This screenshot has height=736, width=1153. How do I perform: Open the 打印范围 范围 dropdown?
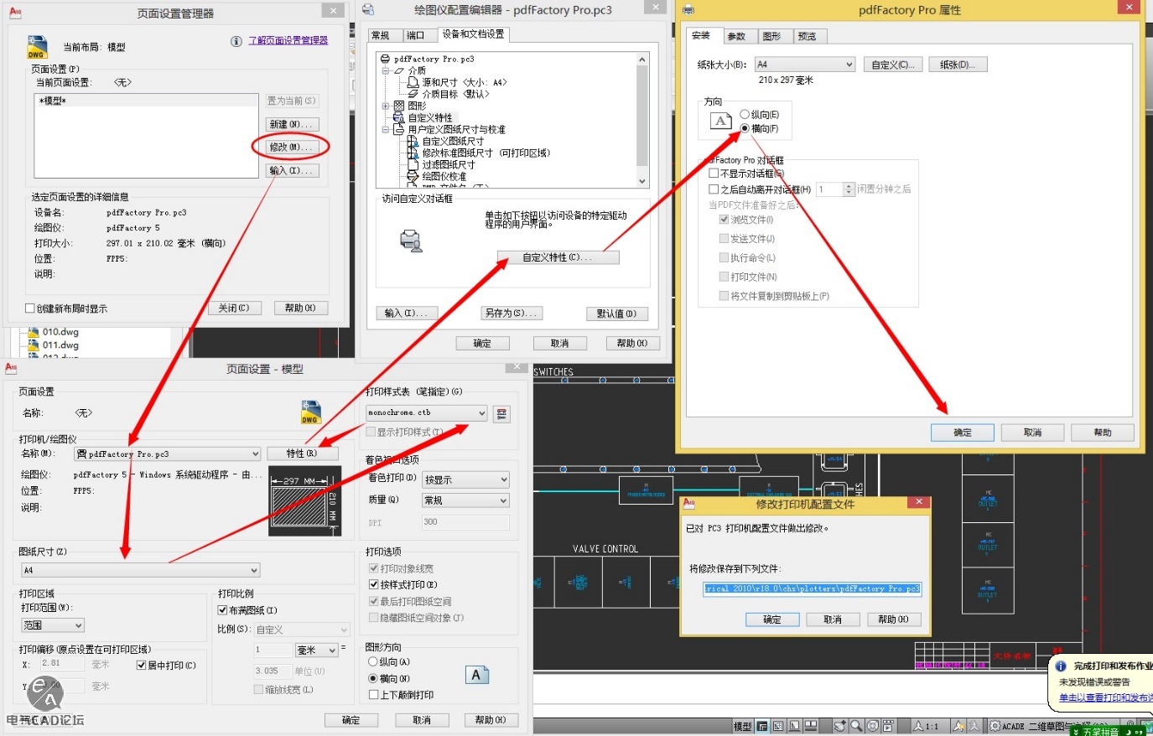52,625
